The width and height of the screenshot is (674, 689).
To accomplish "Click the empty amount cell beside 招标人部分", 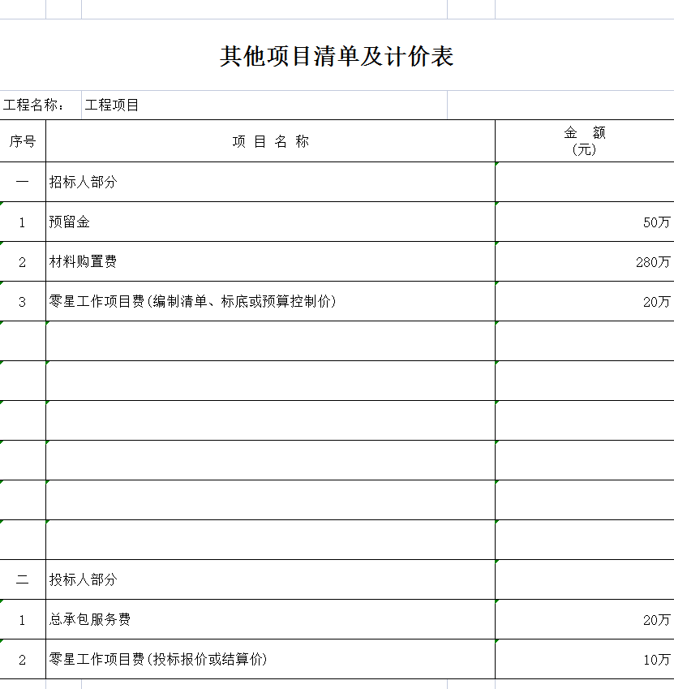I will coord(585,182).
